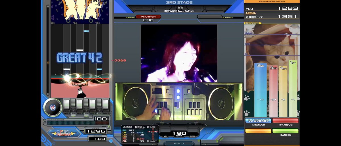This screenshot has width=341, height=146.
Task: Click the dancing cats artwork above the lanes
Action: pos(80,11)
